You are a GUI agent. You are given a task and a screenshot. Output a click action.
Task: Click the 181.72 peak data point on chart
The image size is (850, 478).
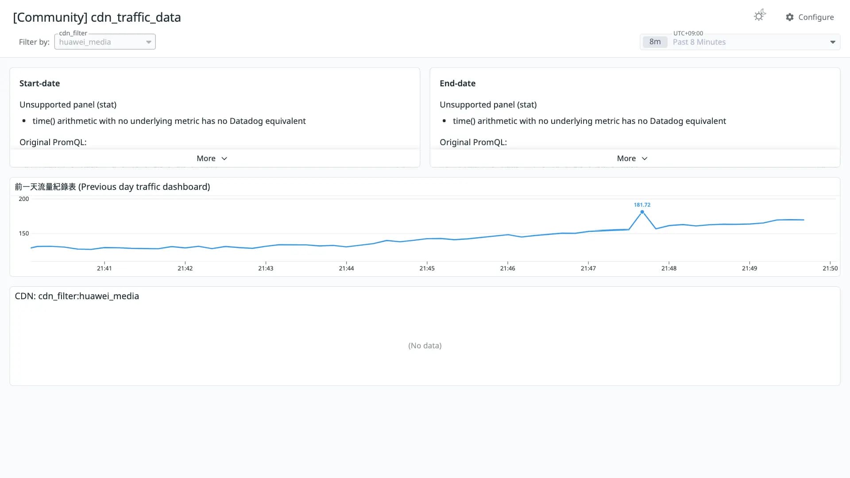point(642,212)
